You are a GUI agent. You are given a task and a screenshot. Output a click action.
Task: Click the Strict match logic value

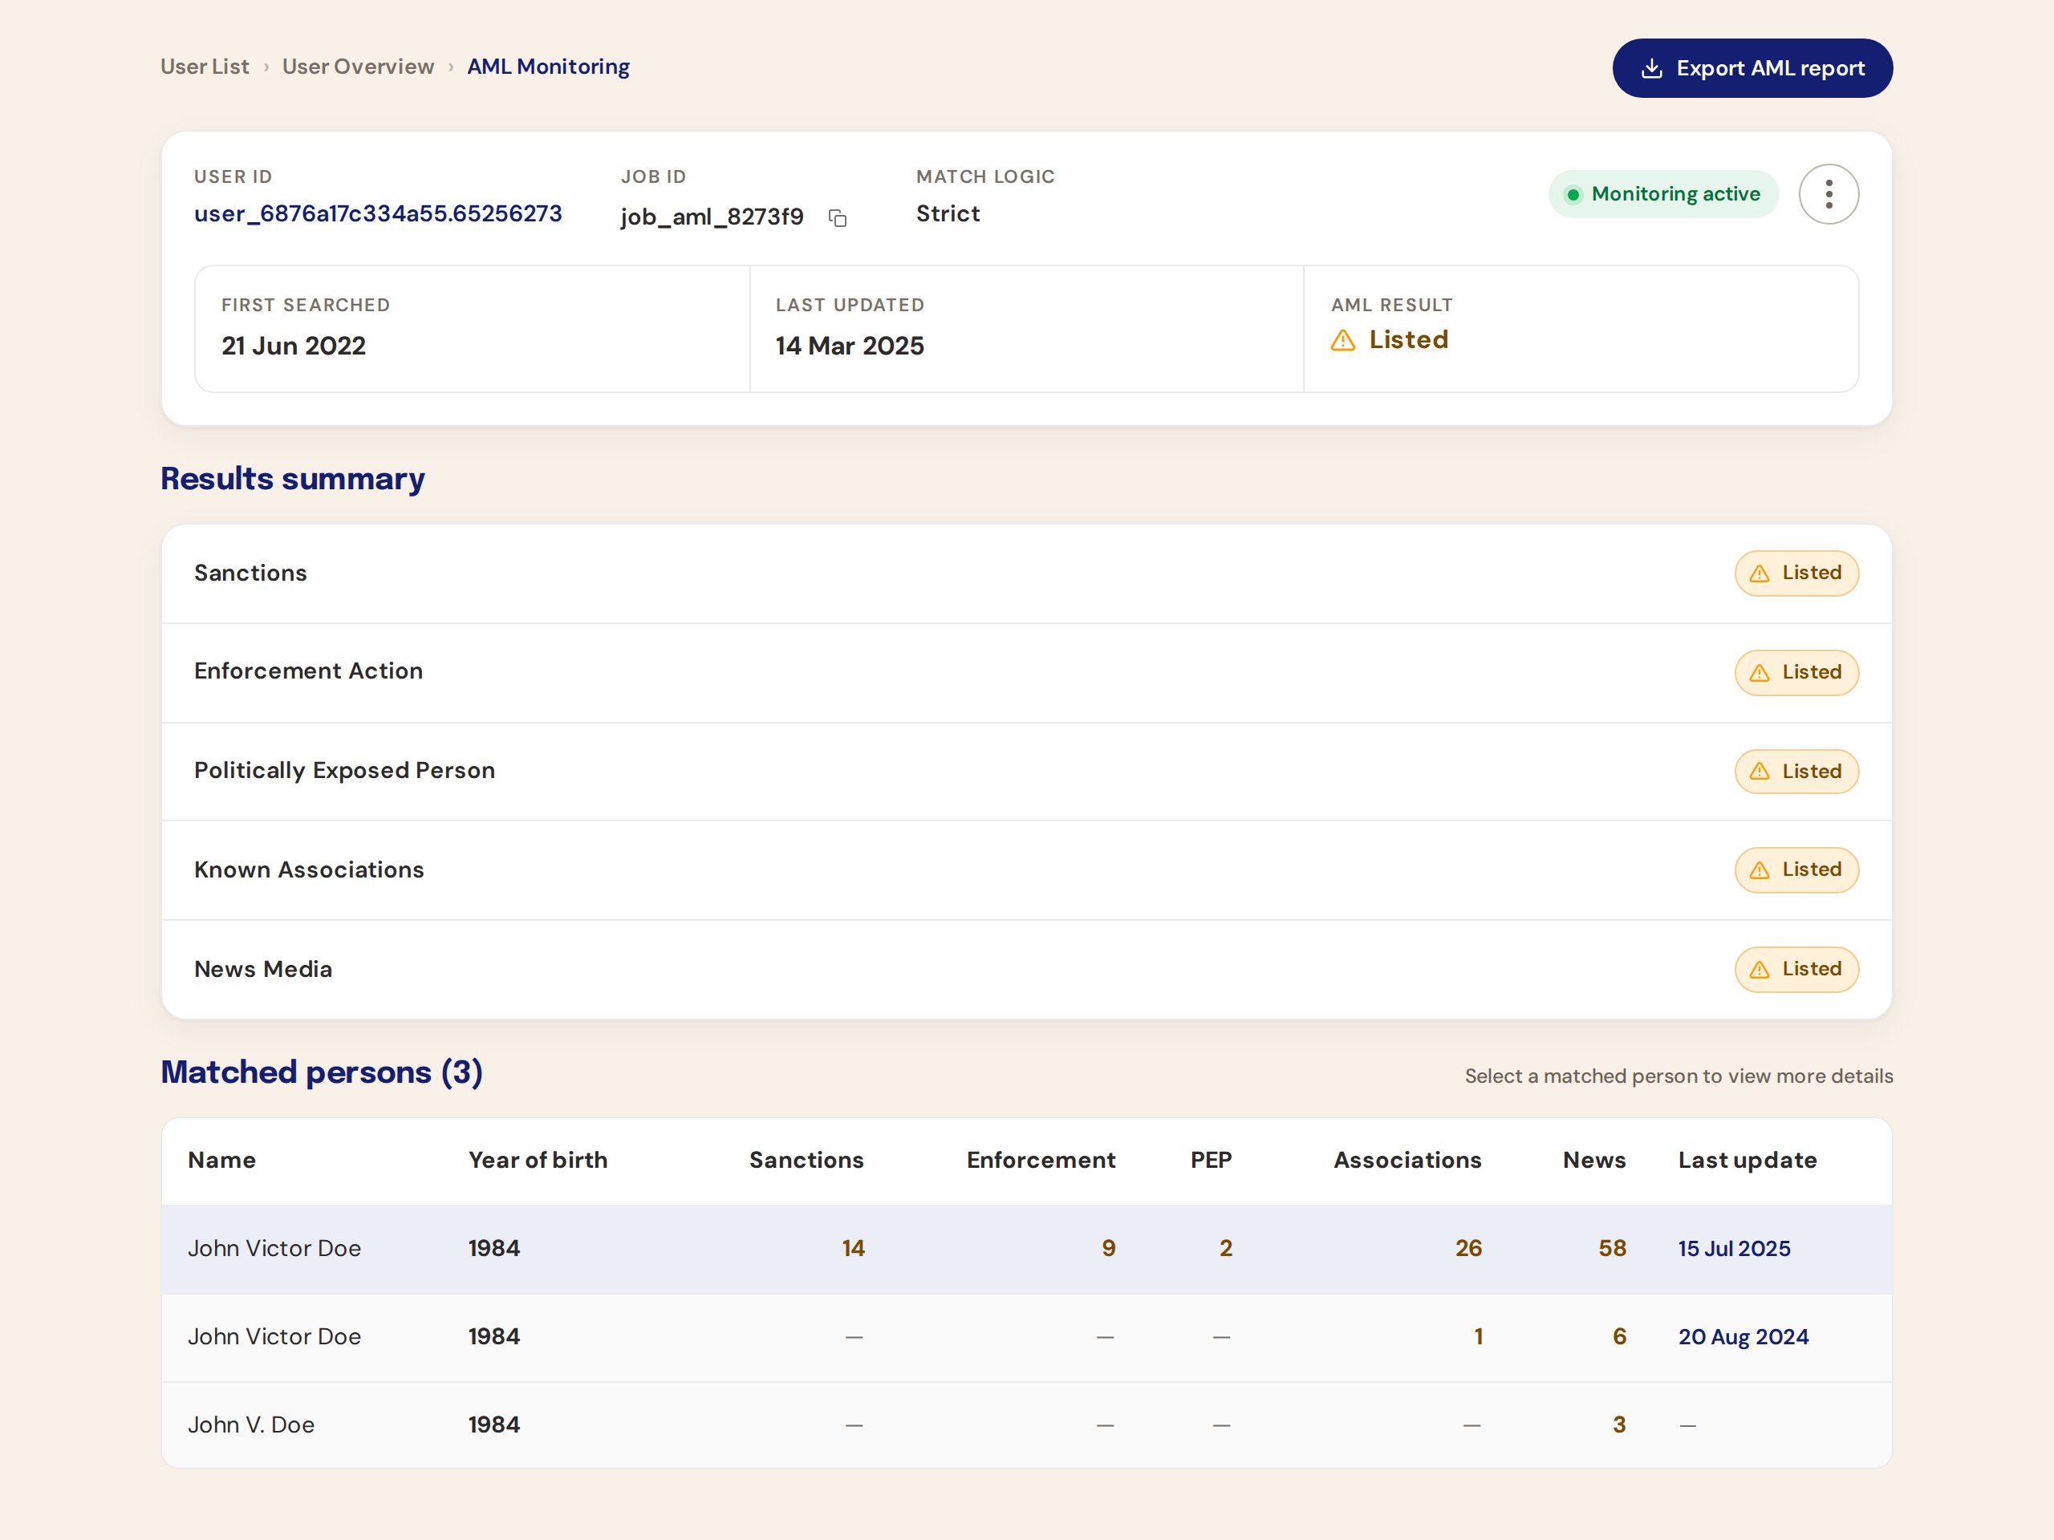pos(948,213)
